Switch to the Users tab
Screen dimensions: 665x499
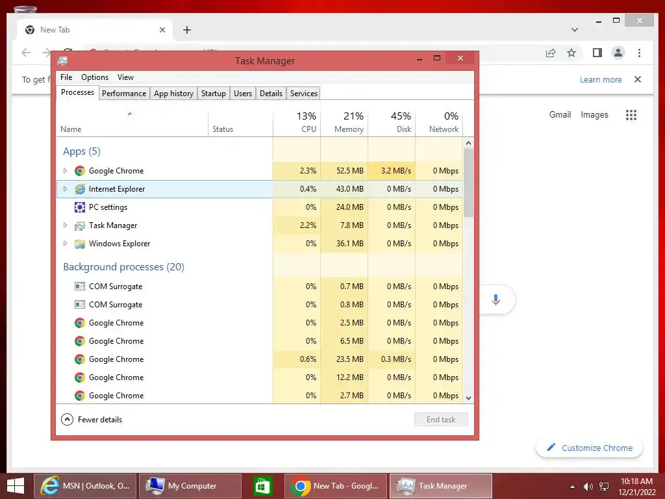coord(243,94)
